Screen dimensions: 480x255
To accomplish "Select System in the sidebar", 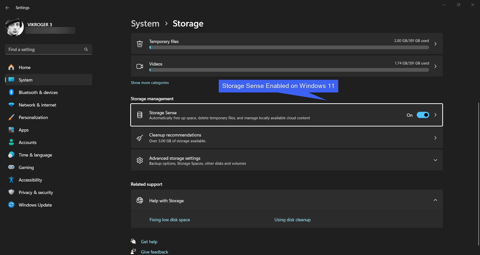I will click(48, 80).
